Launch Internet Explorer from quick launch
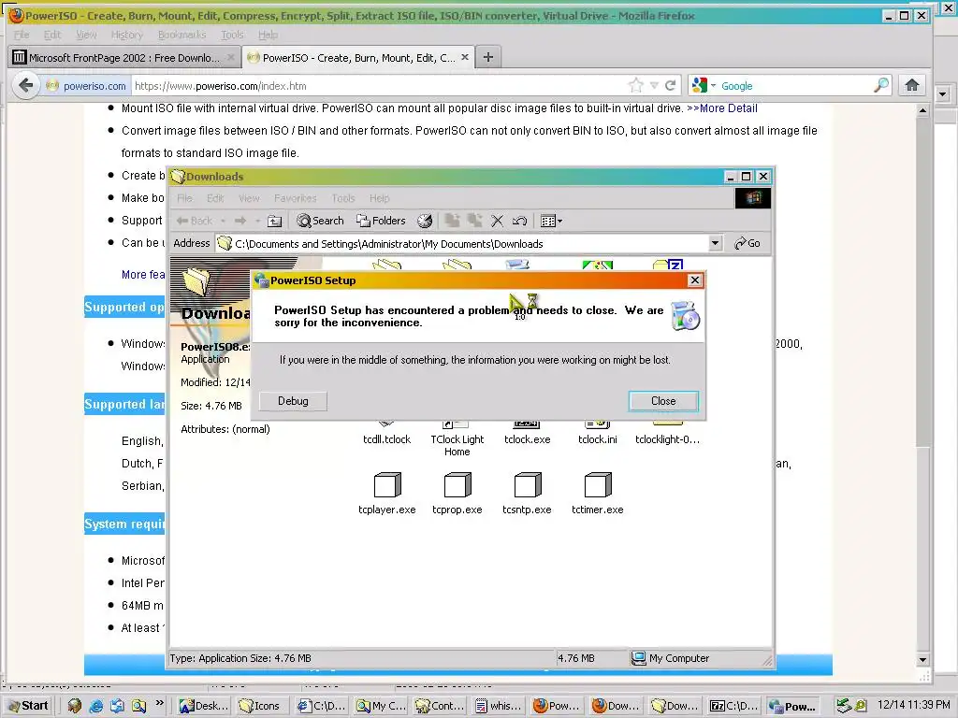The height and width of the screenshot is (718, 958). pos(96,706)
